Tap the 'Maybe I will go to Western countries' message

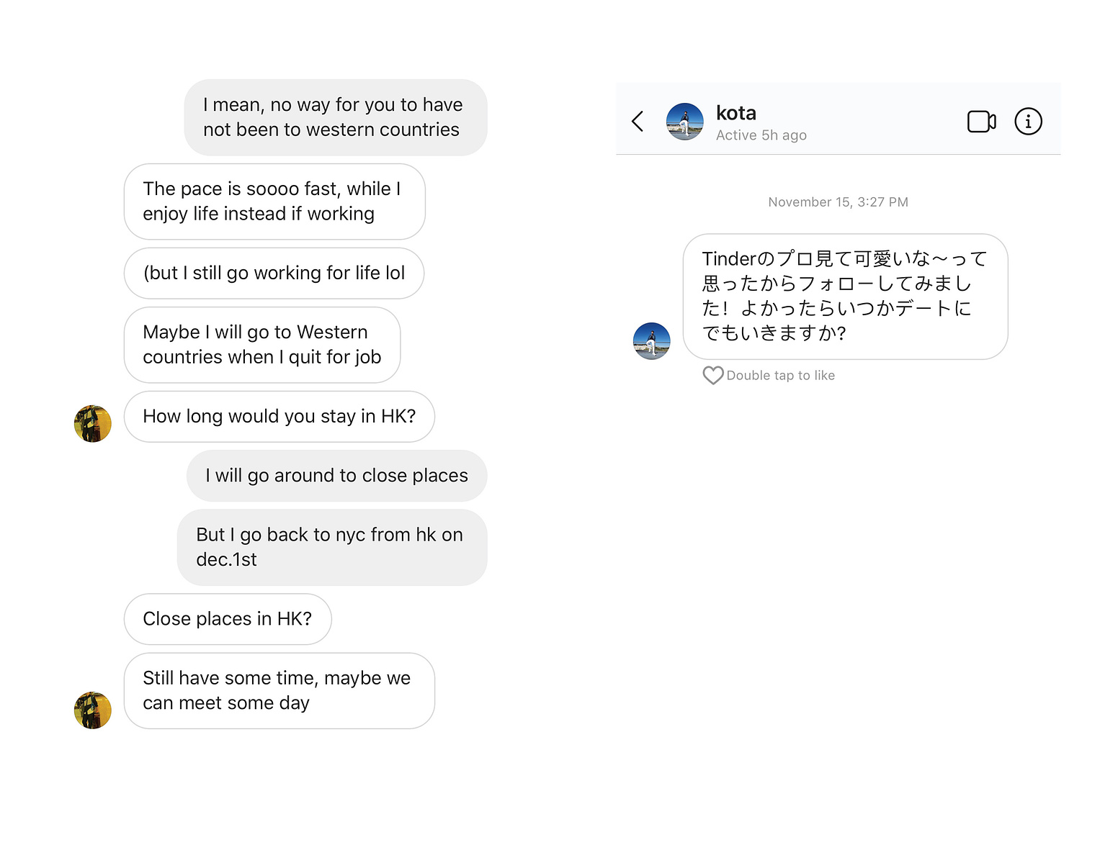tap(262, 345)
